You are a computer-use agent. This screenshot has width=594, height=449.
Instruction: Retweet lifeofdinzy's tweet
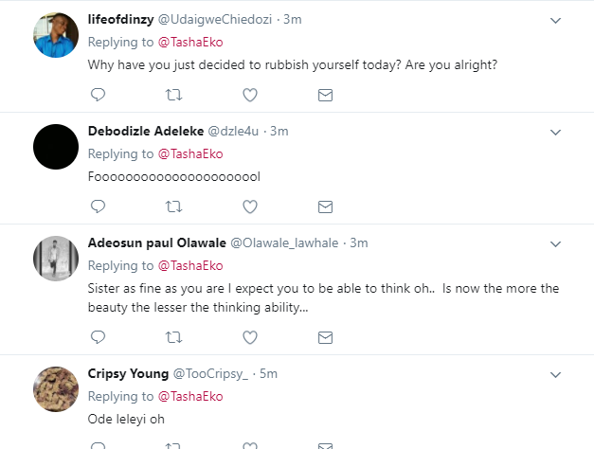click(x=173, y=95)
